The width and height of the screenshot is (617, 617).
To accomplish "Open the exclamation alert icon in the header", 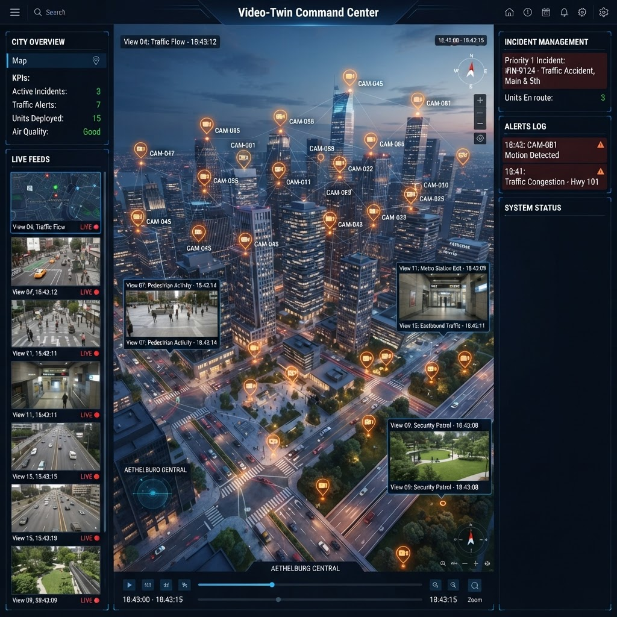I will [x=528, y=12].
